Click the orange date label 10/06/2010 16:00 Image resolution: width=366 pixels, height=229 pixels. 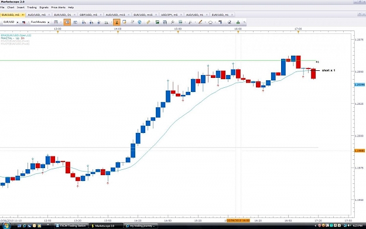(238, 221)
